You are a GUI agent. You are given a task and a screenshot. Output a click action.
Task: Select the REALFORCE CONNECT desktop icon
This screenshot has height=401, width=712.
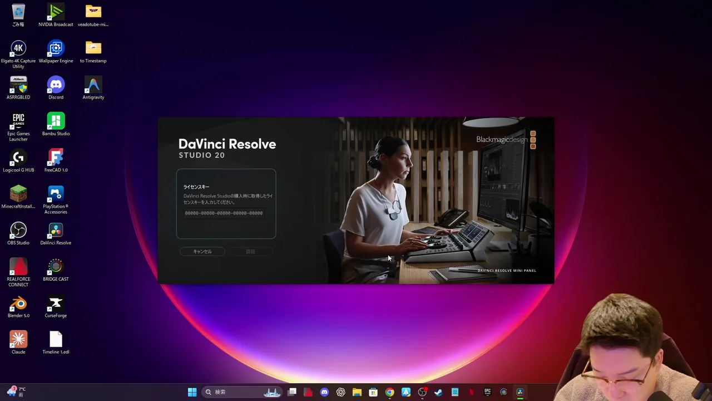pyautogui.click(x=18, y=273)
